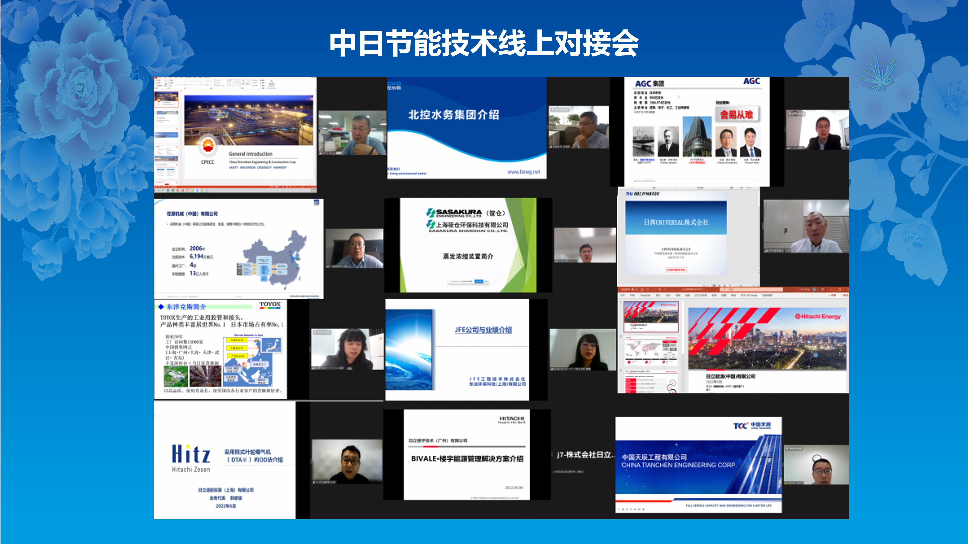
Task: Click the 2006 founding year value
Action: [x=195, y=248]
